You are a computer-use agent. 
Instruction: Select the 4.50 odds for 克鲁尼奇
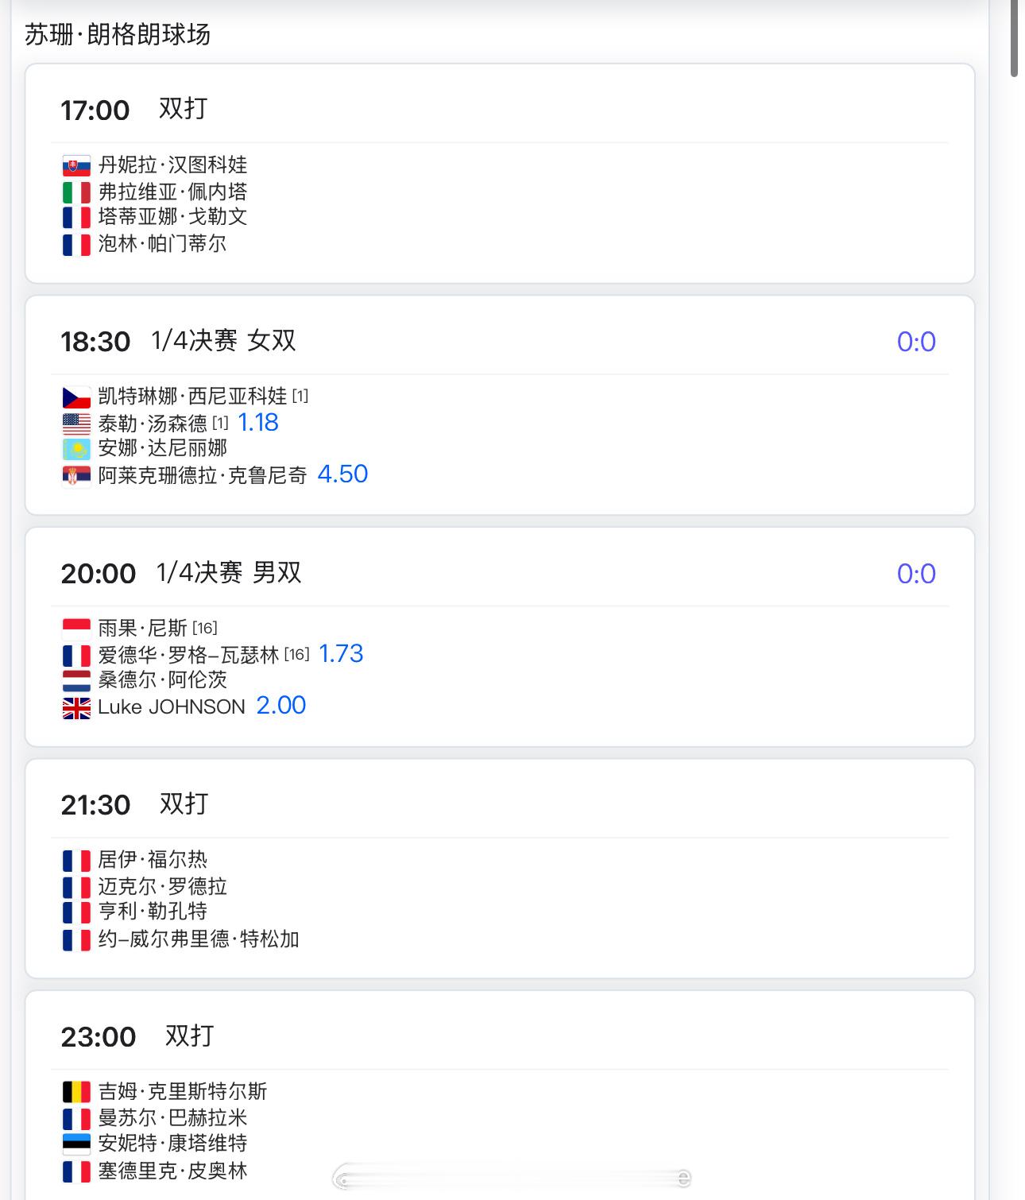tap(342, 474)
